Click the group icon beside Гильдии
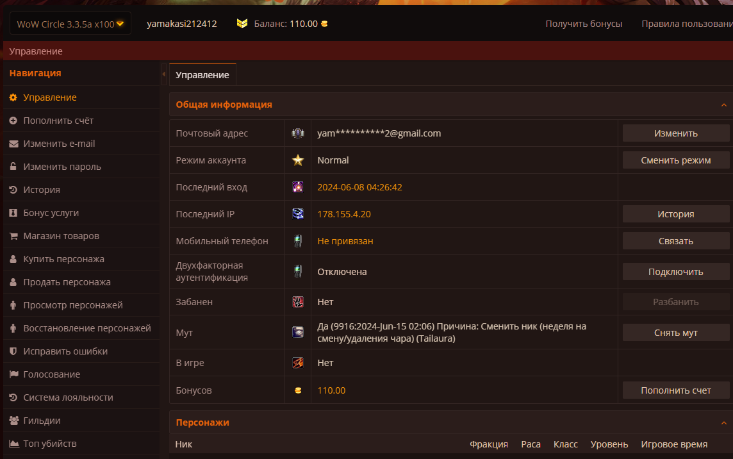 14,420
